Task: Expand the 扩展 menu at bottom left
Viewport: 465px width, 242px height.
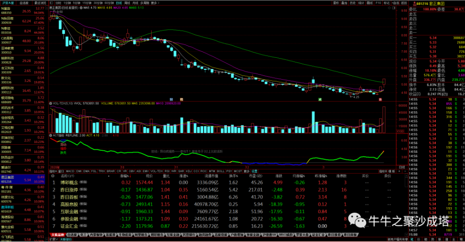Action: (53, 239)
